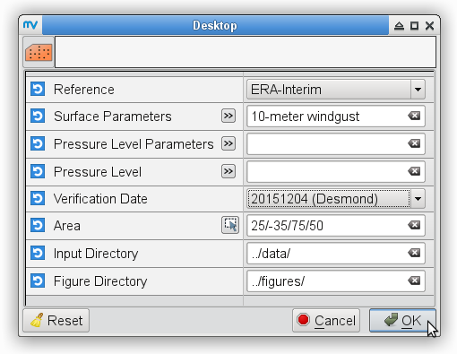Viewport: 457px width, 354px height.
Task: Reset the Reference parameter to default
Action: click(x=38, y=89)
